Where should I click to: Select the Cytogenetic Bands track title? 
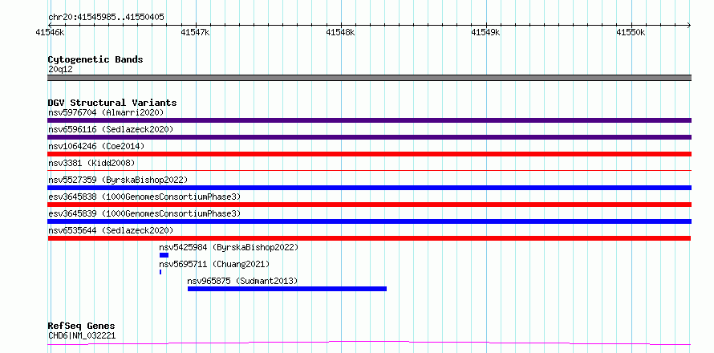coord(95,59)
